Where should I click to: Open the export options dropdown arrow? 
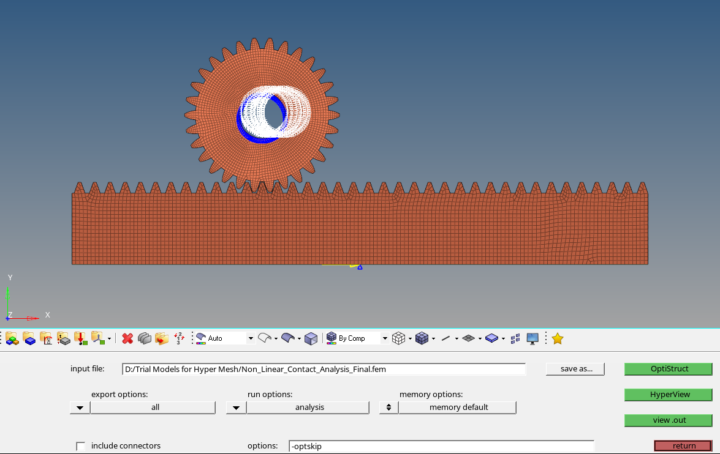click(x=80, y=407)
